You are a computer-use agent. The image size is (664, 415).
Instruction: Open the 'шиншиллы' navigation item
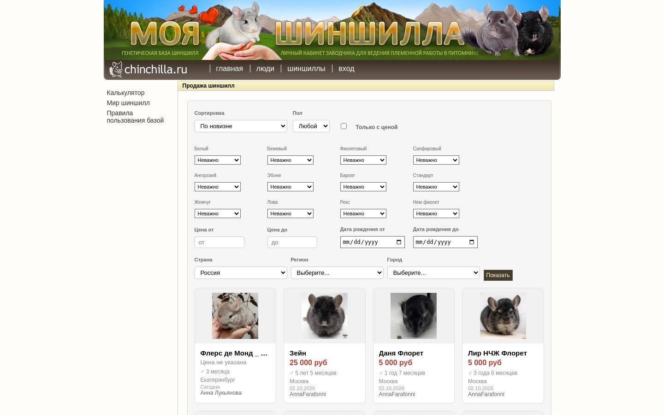tap(306, 69)
